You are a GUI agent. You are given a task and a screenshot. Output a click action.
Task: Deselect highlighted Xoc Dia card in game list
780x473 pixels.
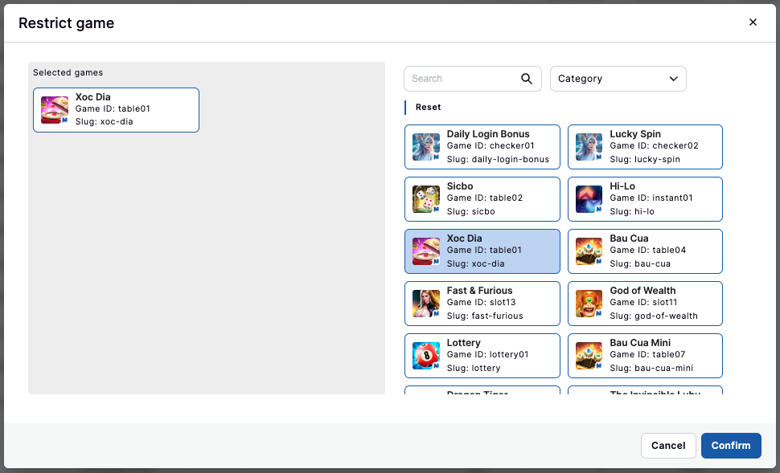482,251
